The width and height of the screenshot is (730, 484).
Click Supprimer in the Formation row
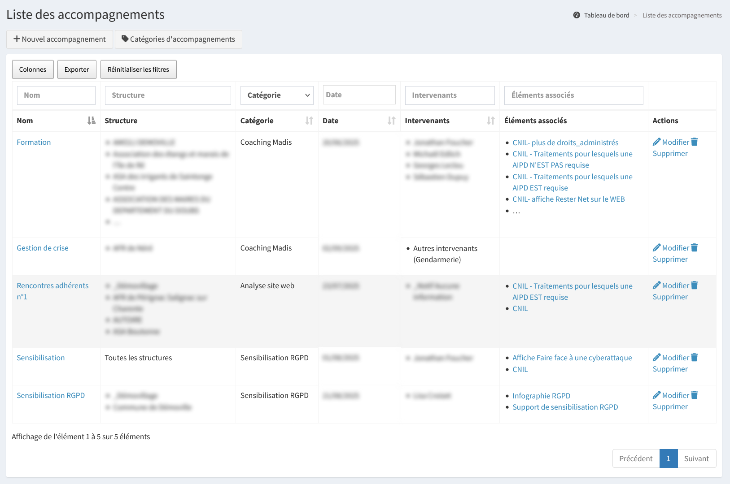click(670, 153)
